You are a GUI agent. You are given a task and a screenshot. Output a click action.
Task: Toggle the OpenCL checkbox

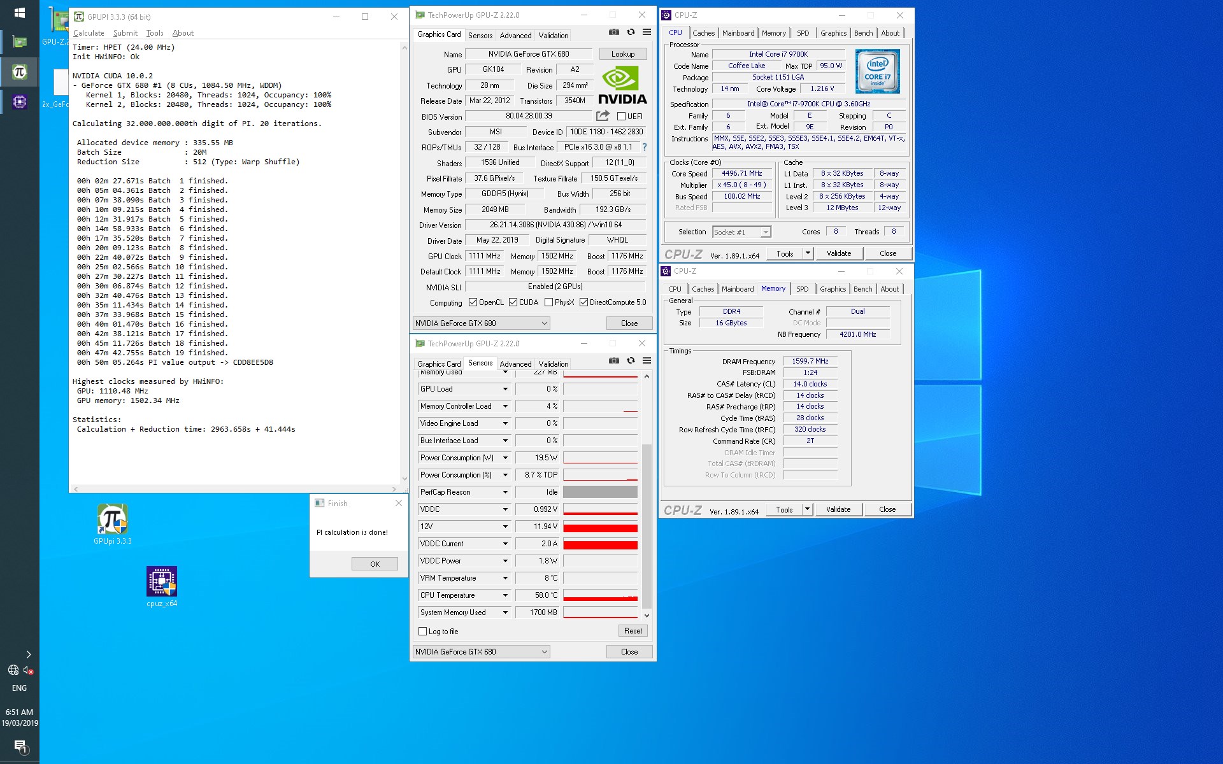click(x=473, y=302)
